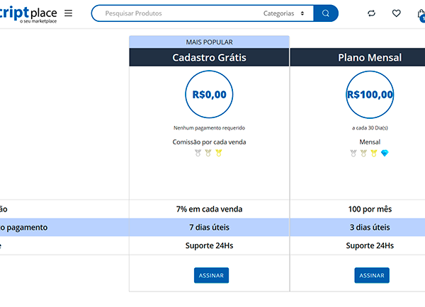Click the MAIS POPULAR badge
The height and width of the screenshot is (307, 425).
(x=209, y=42)
